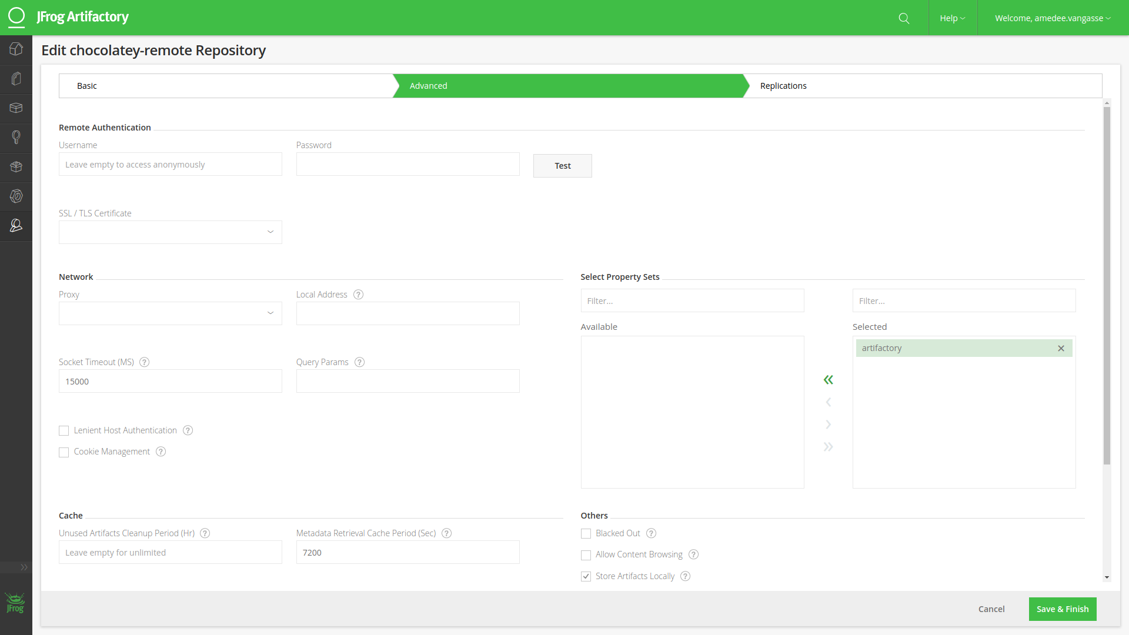The image size is (1129, 635).
Task: Go to the Replications tab
Action: [922, 86]
